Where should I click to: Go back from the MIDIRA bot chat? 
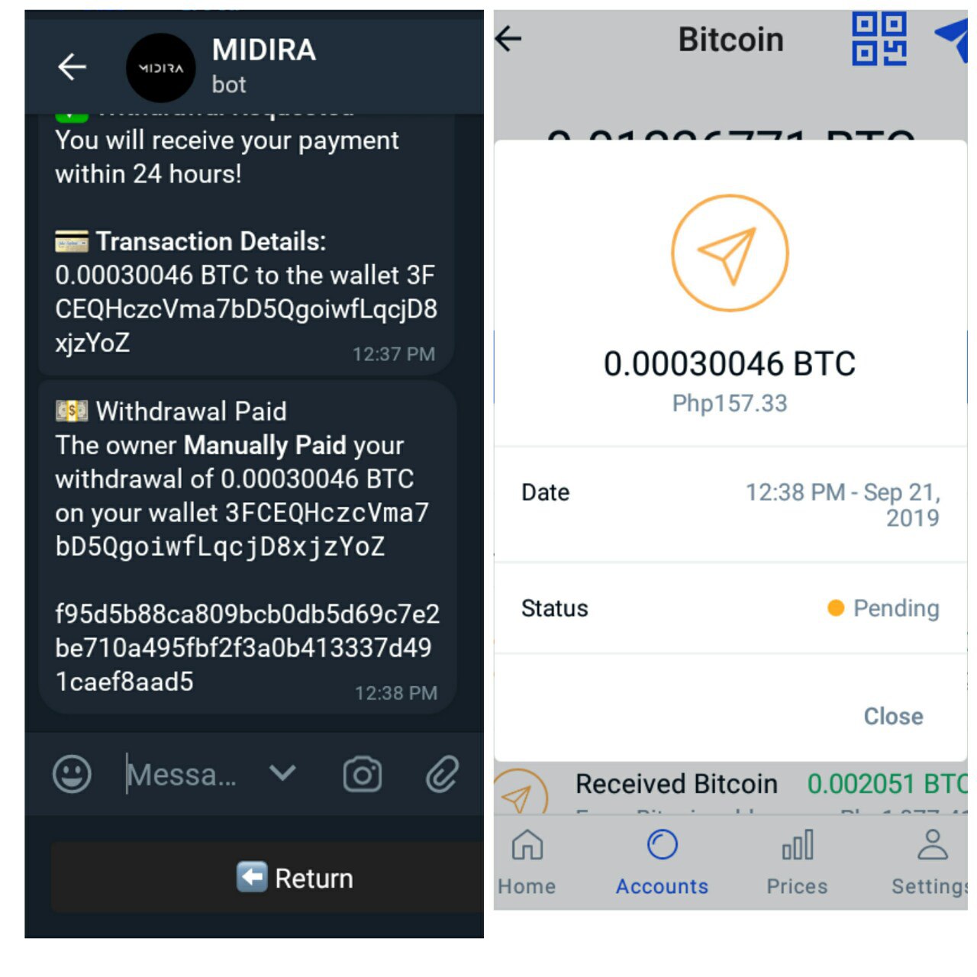(72, 67)
